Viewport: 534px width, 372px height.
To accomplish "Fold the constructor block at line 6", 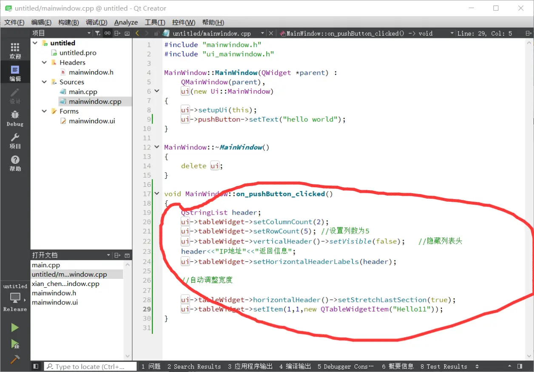I will [156, 91].
